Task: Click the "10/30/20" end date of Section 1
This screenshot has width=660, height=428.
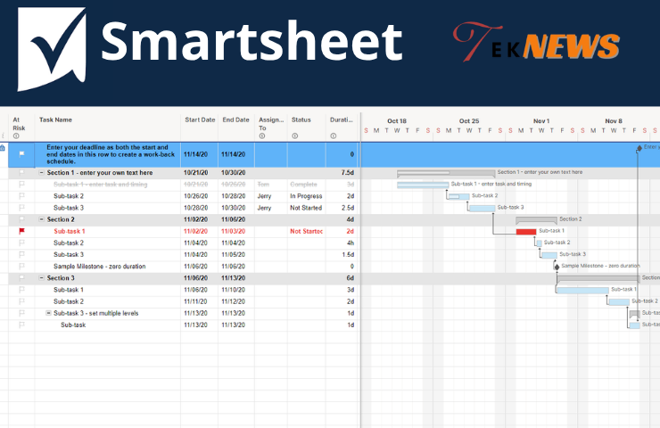Action: click(x=236, y=173)
